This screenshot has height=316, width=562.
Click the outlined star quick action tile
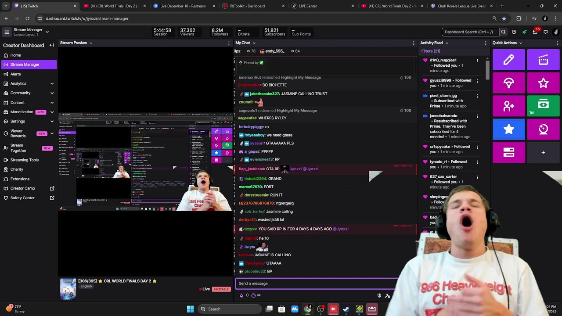[x=543, y=83]
